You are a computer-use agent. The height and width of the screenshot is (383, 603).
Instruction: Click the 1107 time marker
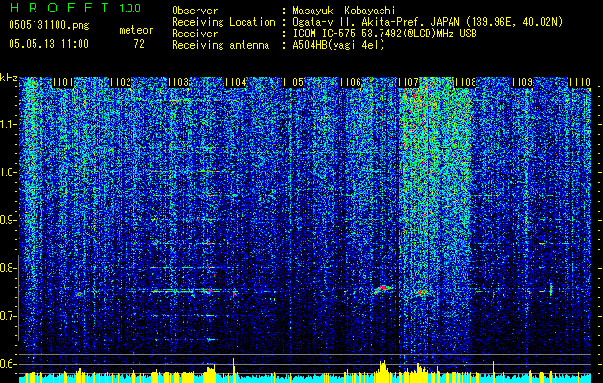click(407, 82)
